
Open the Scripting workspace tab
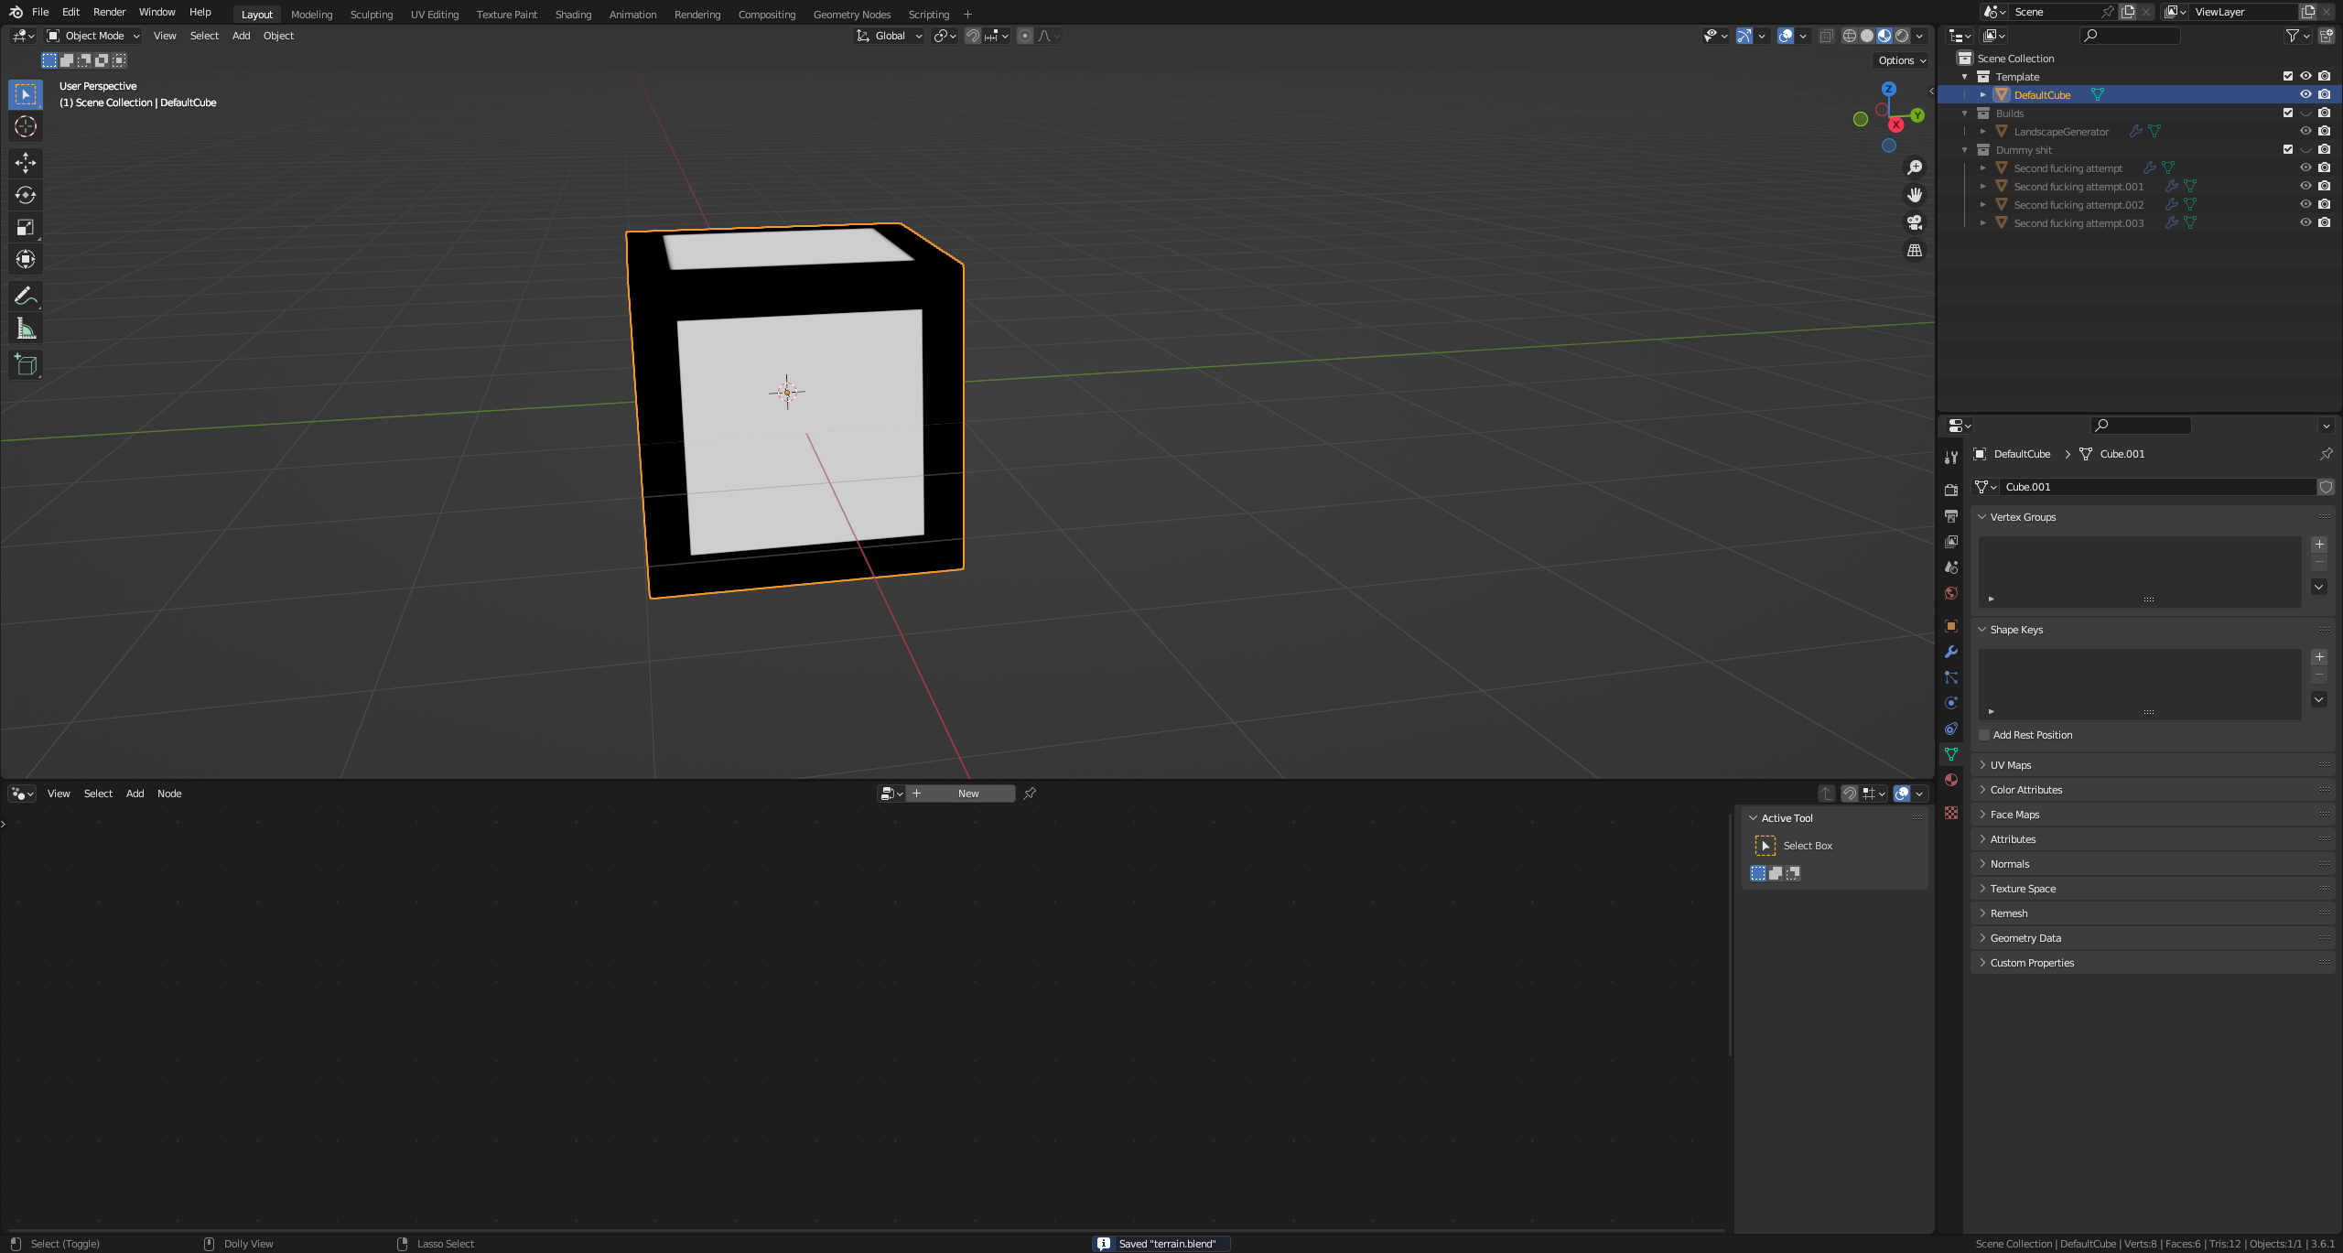coord(930,14)
